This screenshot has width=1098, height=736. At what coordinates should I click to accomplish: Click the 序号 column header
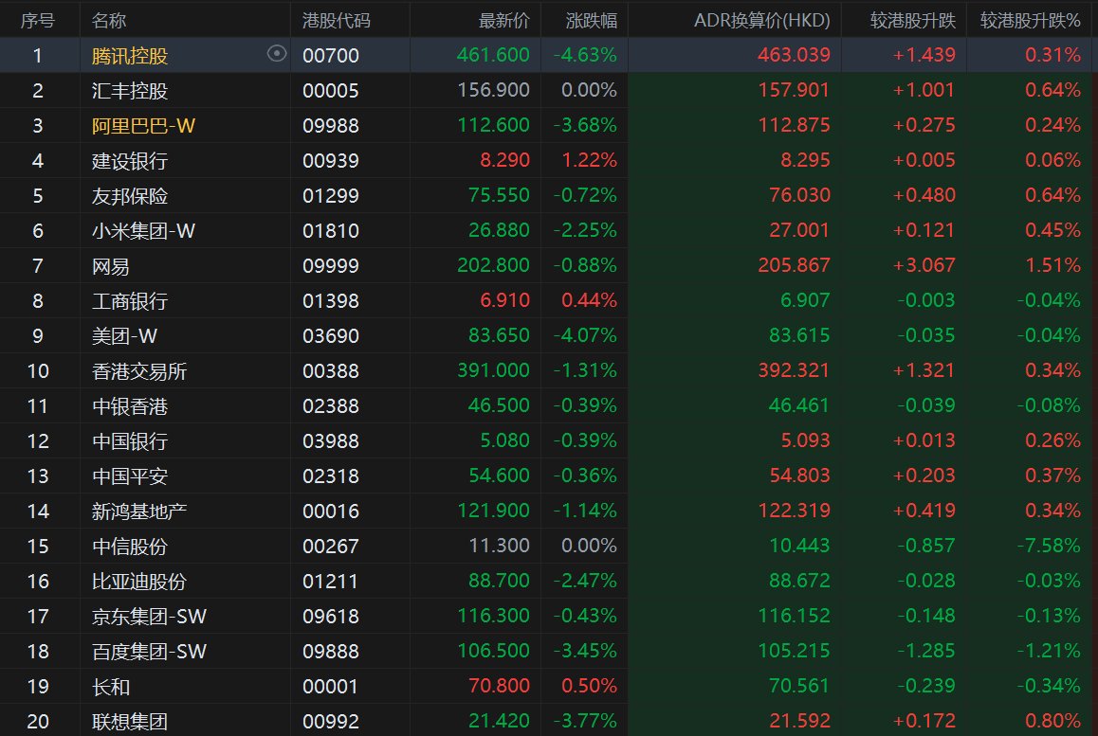tap(38, 20)
